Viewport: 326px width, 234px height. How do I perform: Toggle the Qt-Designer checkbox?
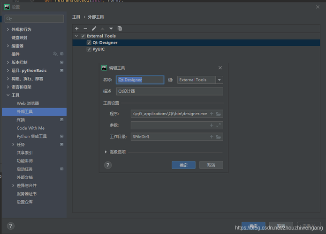(x=89, y=43)
